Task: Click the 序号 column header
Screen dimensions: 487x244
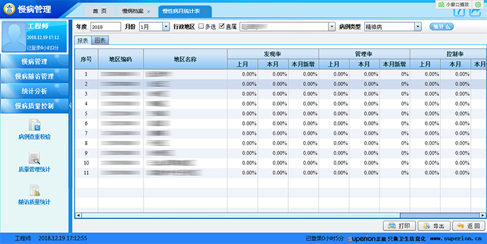Action: click(x=86, y=59)
